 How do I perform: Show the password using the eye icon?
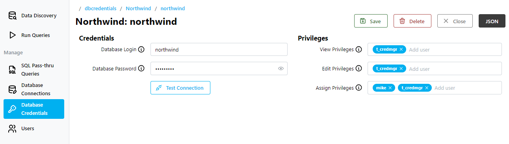click(281, 68)
